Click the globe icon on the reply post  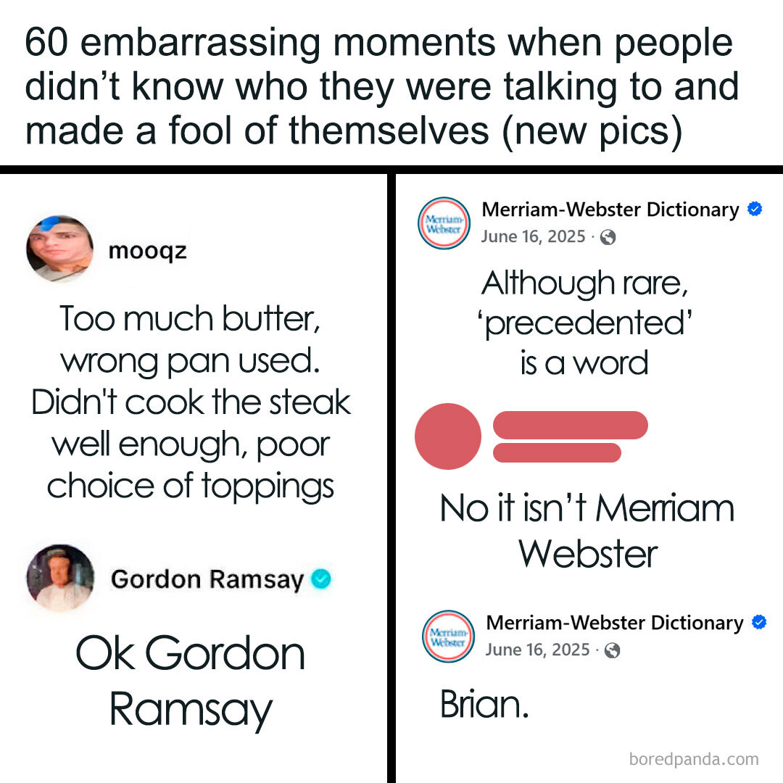(x=612, y=650)
